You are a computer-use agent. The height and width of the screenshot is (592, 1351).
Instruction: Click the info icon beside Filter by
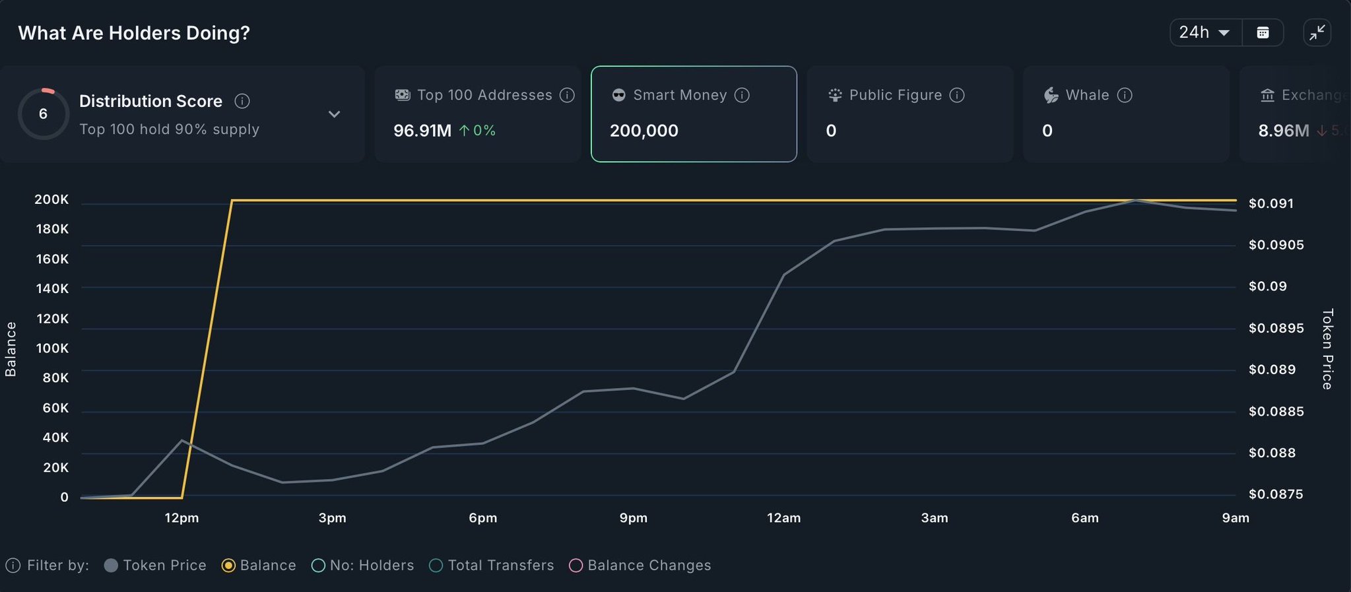(x=13, y=566)
